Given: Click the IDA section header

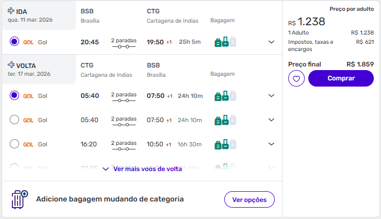Looking at the screenshot, I should (22, 11).
